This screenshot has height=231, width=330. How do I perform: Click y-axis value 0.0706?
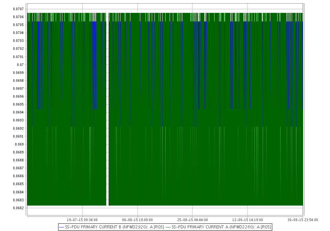coord(18,17)
